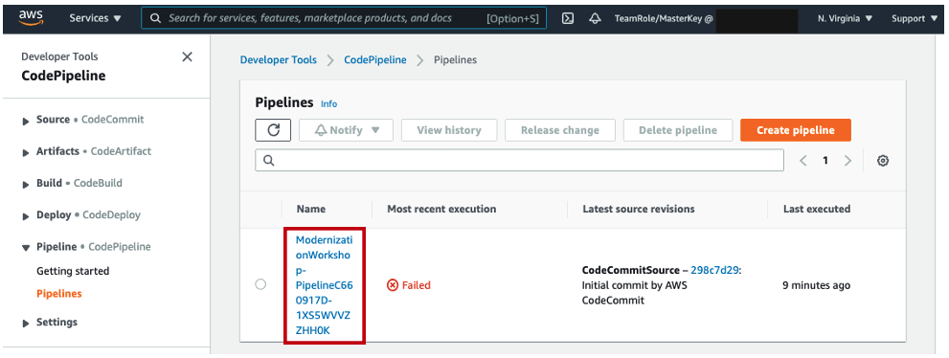
Task: Open the Services dropdown menu
Action: click(x=95, y=18)
